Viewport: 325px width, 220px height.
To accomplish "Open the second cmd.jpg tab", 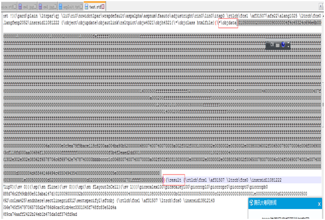I will (47, 7).
